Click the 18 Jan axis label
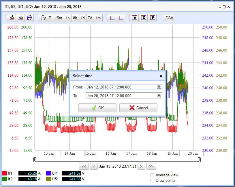 [x=152, y=154]
